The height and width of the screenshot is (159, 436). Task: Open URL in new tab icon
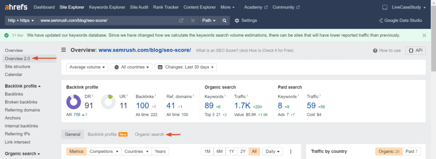[181, 20]
